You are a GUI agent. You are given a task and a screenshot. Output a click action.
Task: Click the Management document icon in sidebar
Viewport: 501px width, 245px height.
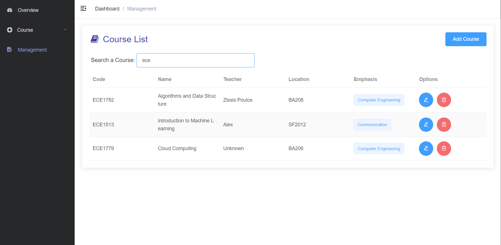(x=10, y=50)
